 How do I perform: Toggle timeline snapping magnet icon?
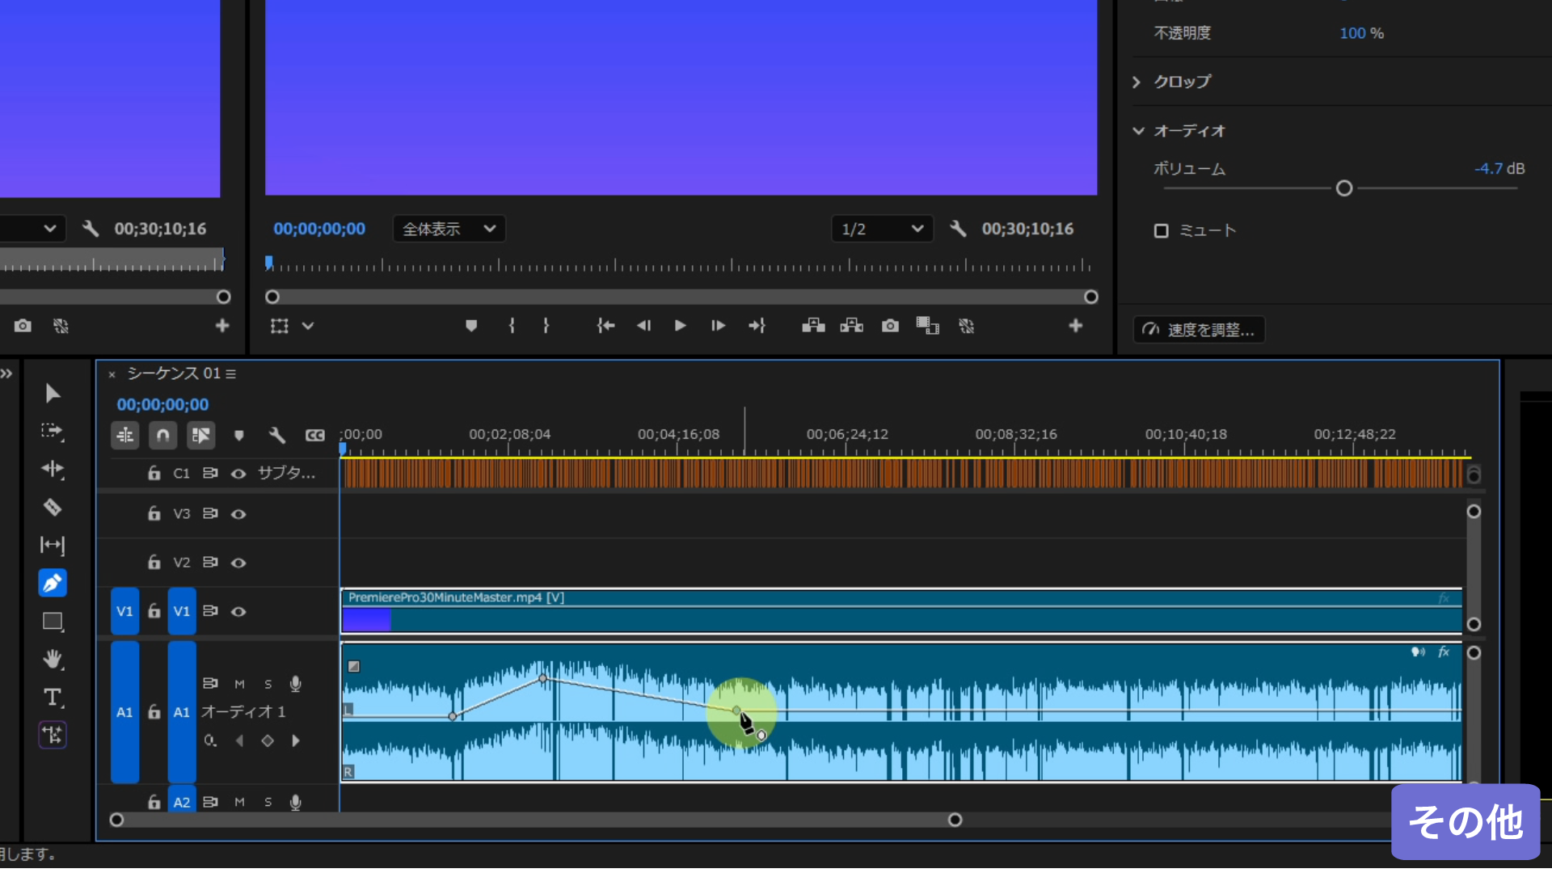coord(162,436)
